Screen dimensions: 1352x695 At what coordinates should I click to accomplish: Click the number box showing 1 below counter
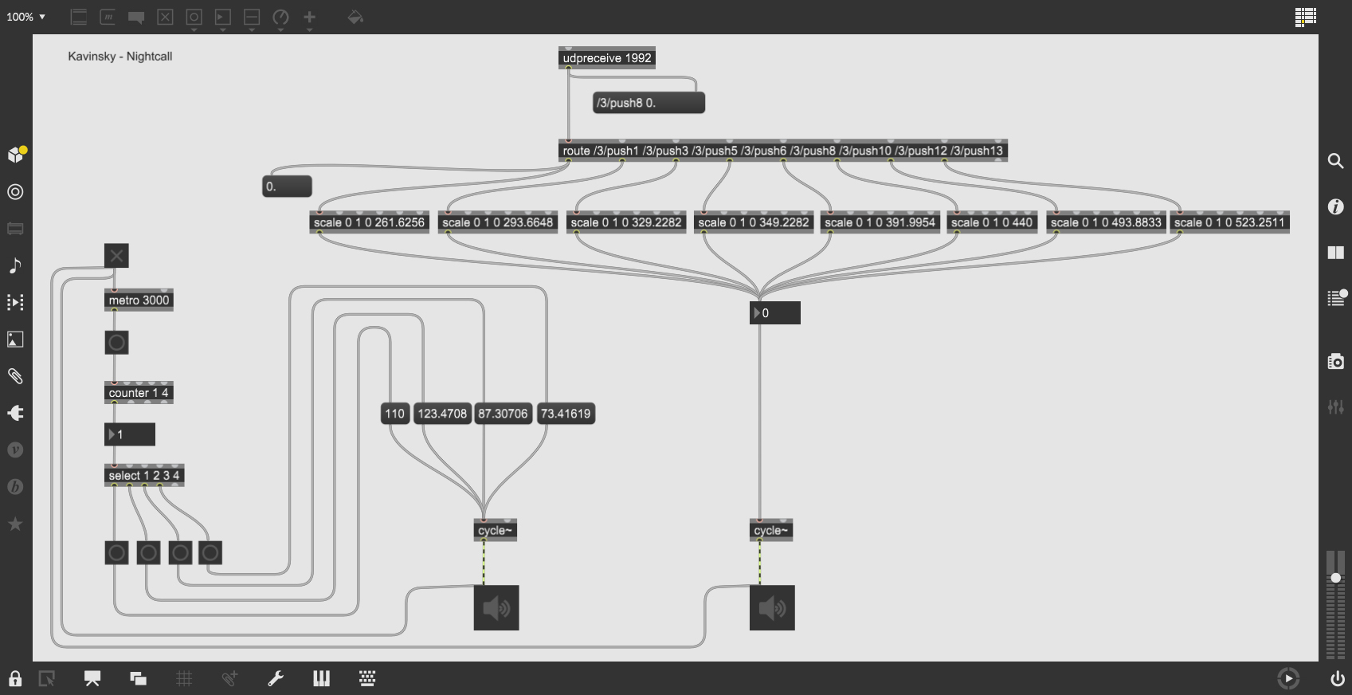coord(130,434)
